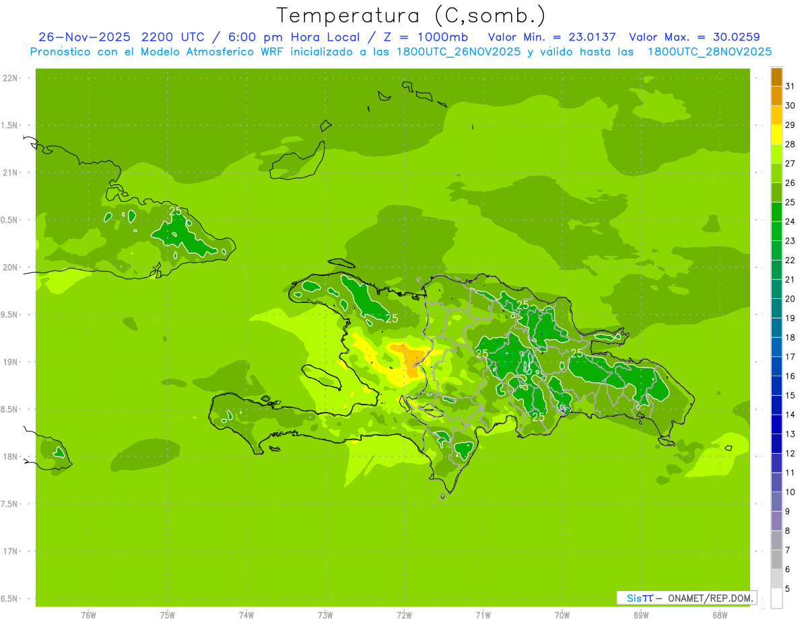Click the "7.5N" latitude label

tap(10, 504)
